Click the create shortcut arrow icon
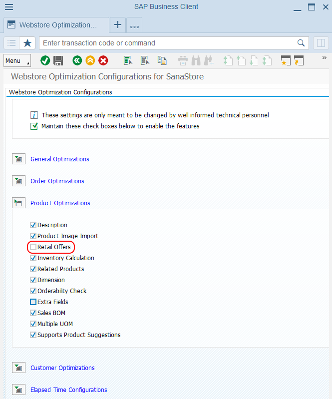Image resolution: width=332 pixels, height=399 pixels. coord(299,60)
